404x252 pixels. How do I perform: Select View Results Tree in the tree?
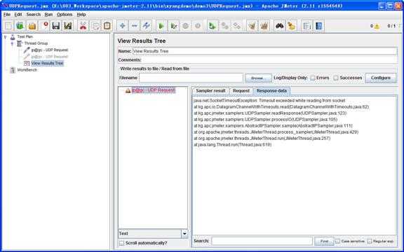pyautogui.click(x=47, y=63)
